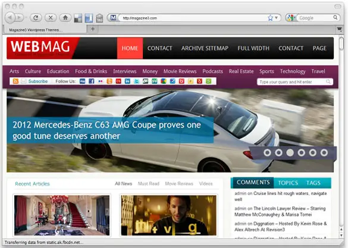Show the All News articles tab
The image size is (348, 248).
(x=123, y=184)
